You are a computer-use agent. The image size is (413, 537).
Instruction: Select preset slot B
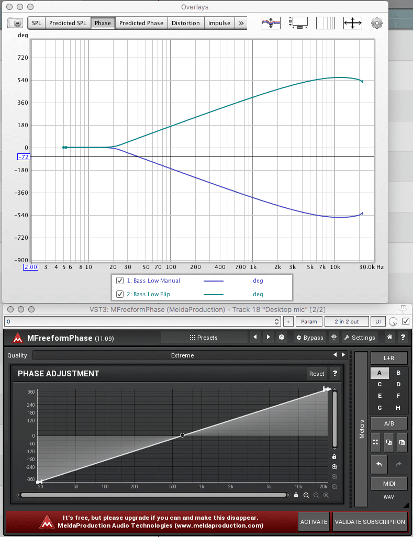click(398, 373)
